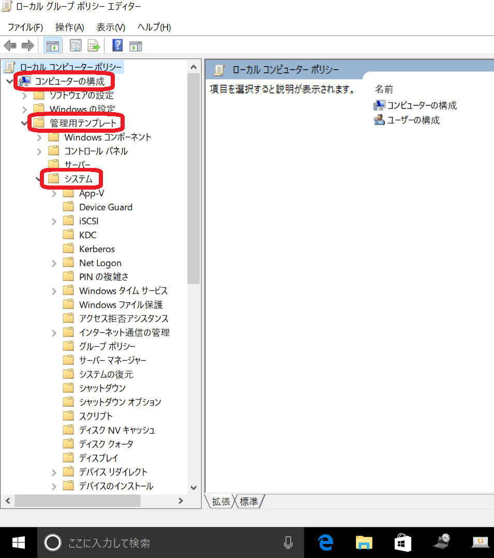Screen dimensions: 494x558
Task: Open the ファイル(F) menu
Action: pos(25,27)
